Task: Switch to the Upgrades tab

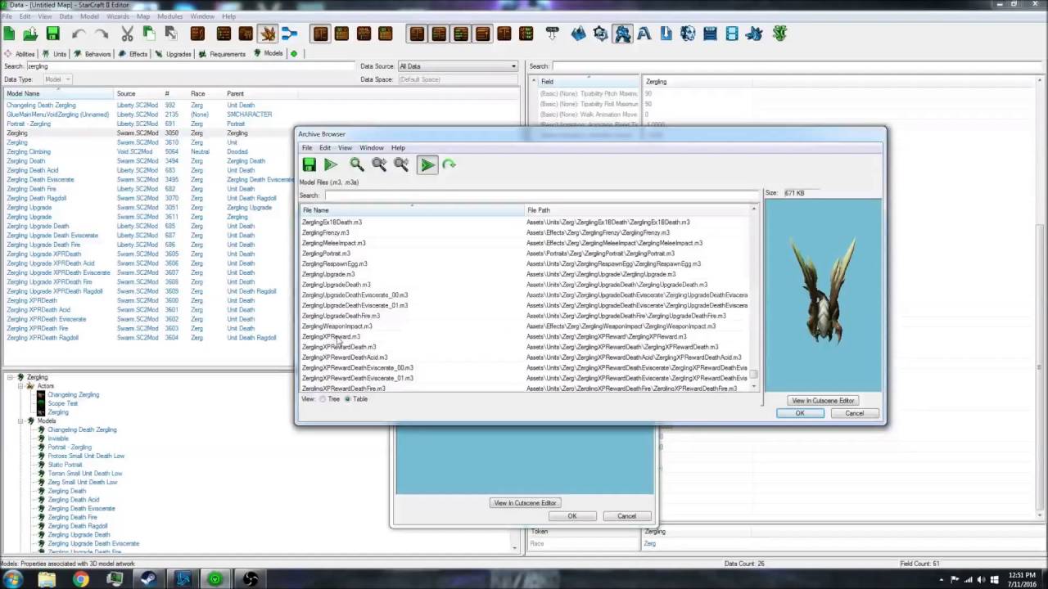Action: [173, 54]
